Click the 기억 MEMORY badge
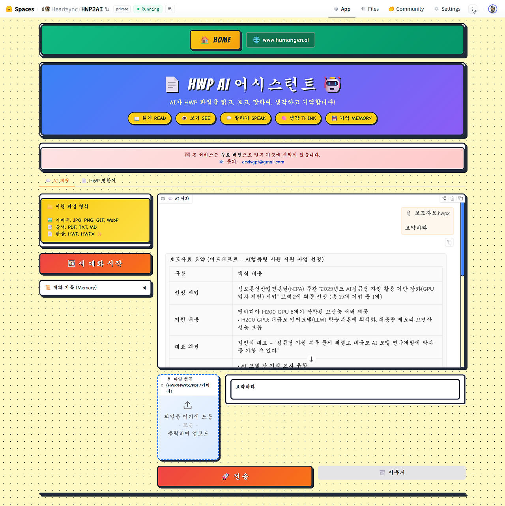Viewport: 505px width, 506px height. point(351,118)
